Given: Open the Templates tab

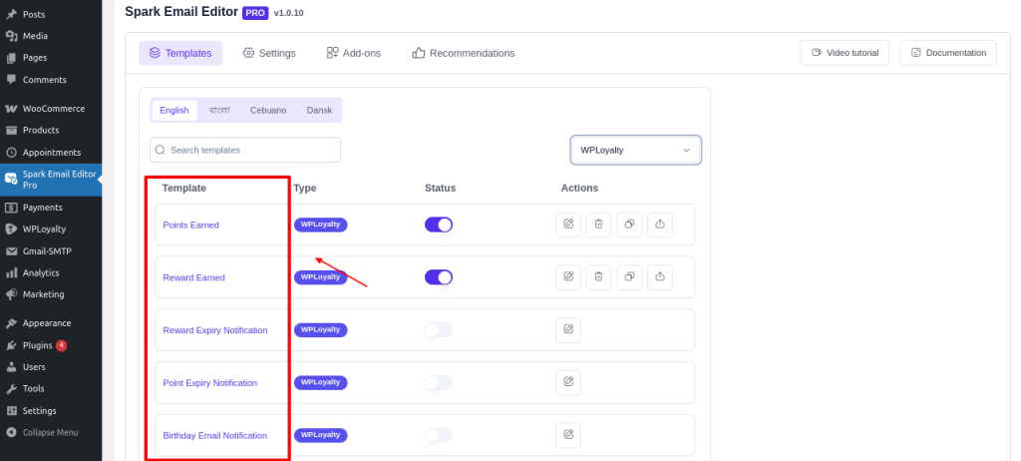Looking at the screenshot, I should point(180,53).
